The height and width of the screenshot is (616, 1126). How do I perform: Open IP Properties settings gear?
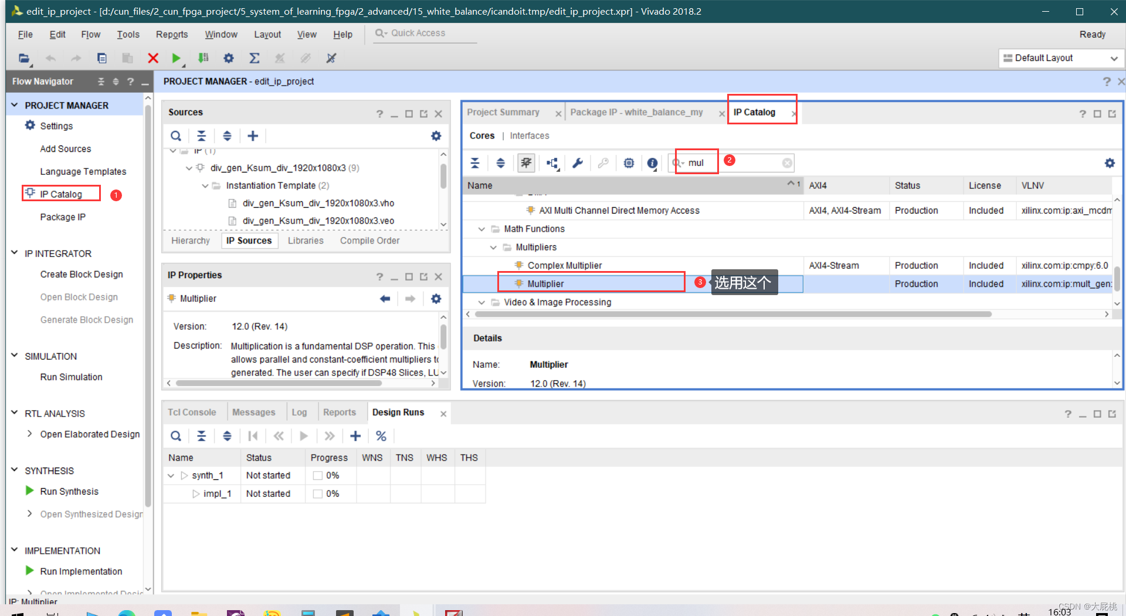tap(436, 299)
